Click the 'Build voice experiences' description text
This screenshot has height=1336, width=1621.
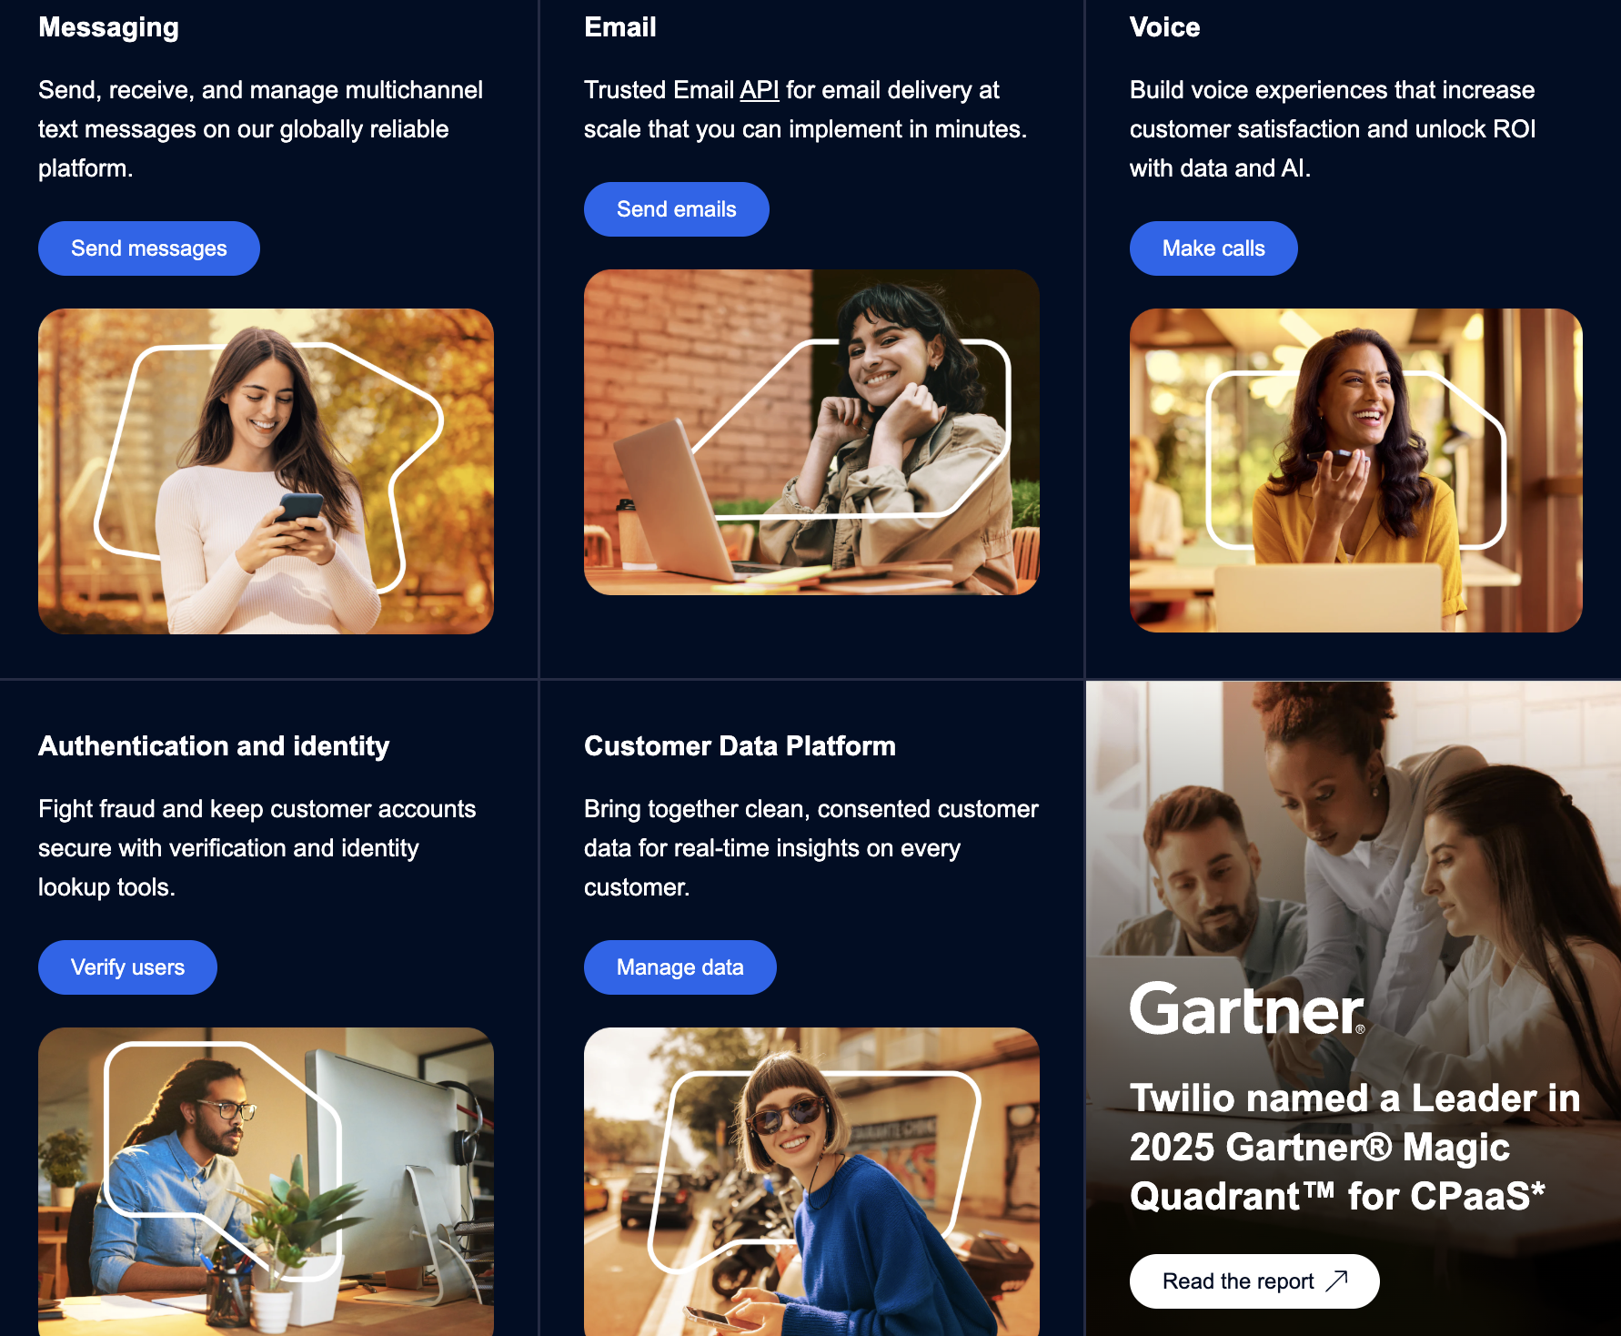pyautogui.click(x=1333, y=129)
